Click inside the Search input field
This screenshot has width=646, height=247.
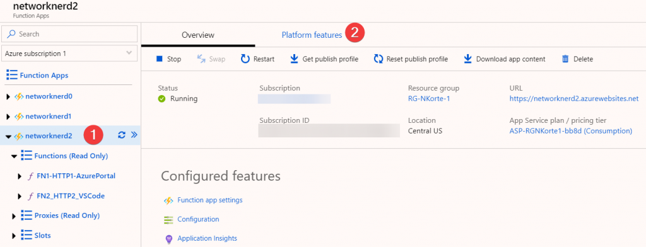pyautogui.click(x=69, y=34)
